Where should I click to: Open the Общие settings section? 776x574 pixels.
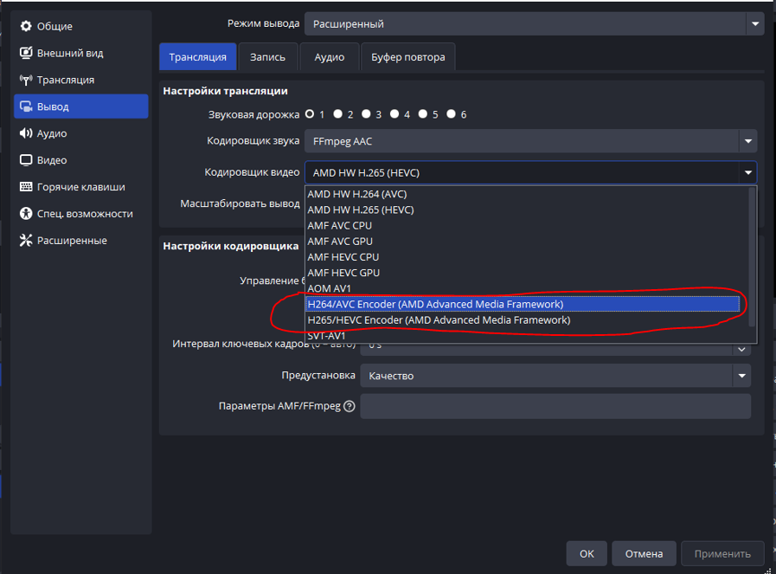81,26
